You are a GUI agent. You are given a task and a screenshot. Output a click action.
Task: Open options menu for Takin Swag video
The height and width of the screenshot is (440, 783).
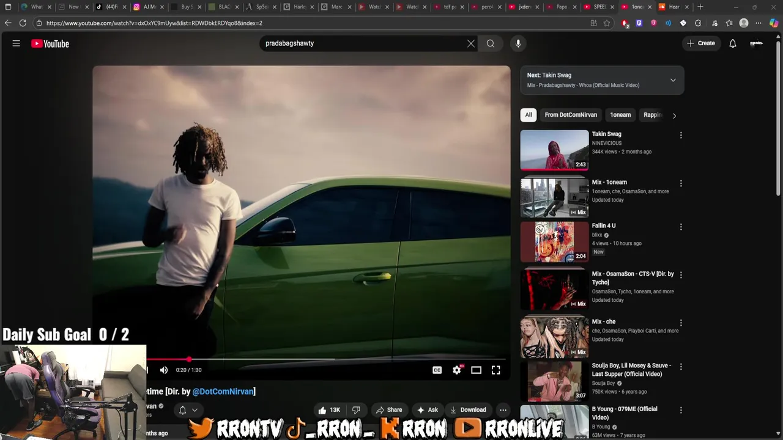(x=681, y=135)
